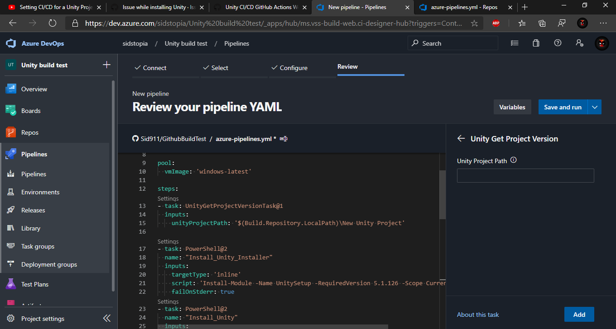Open the ABP adblock extension icon
Viewport: 616px width, 329px height.
click(x=496, y=23)
